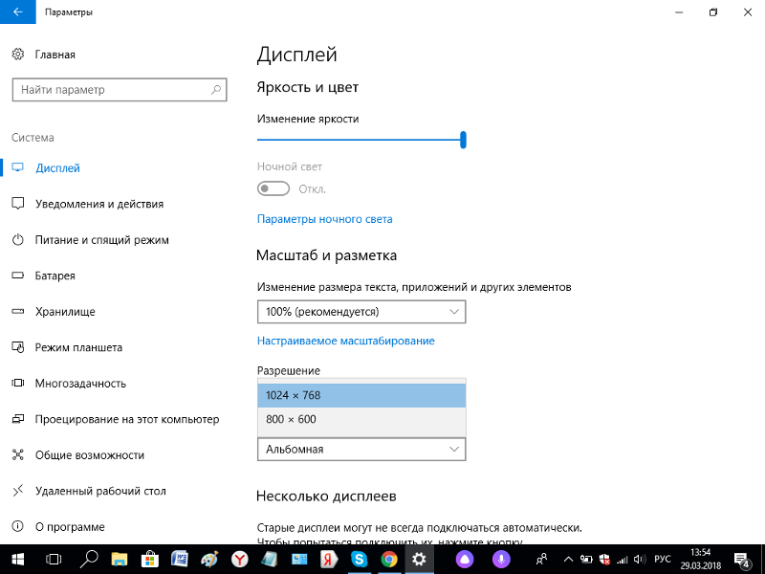Click the brightness slider handle

click(x=463, y=140)
